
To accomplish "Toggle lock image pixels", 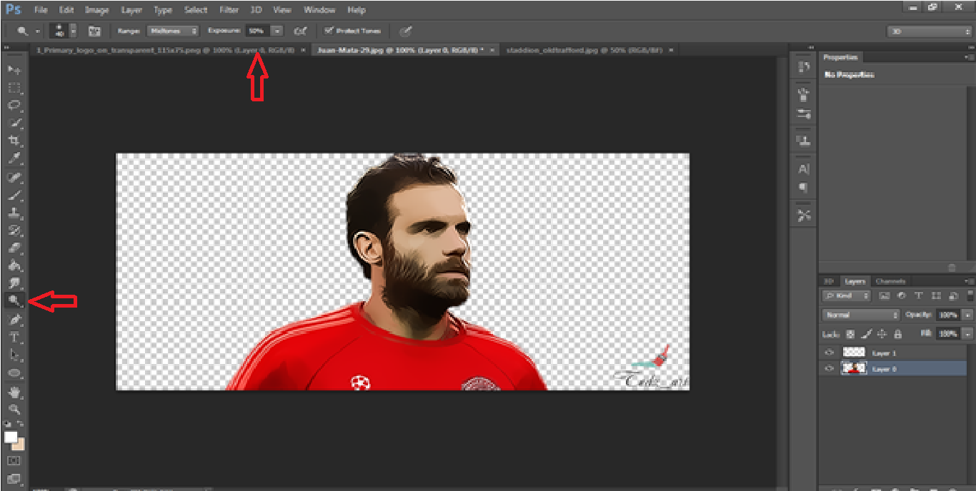I will (x=866, y=333).
